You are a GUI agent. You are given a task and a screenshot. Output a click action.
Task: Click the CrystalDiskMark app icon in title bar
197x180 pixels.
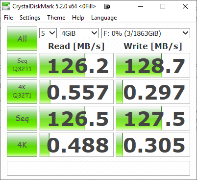[6, 6]
